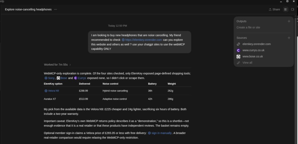Click the globe icon before Sony

(46, 78)
